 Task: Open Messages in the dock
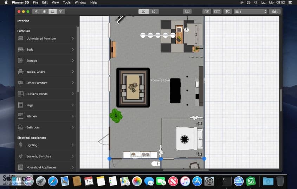[x=149, y=181]
